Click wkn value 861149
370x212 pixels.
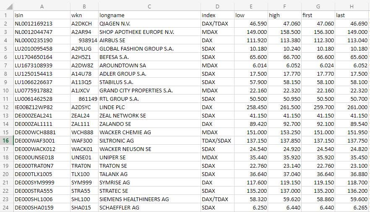pyautogui.click(x=84, y=99)
